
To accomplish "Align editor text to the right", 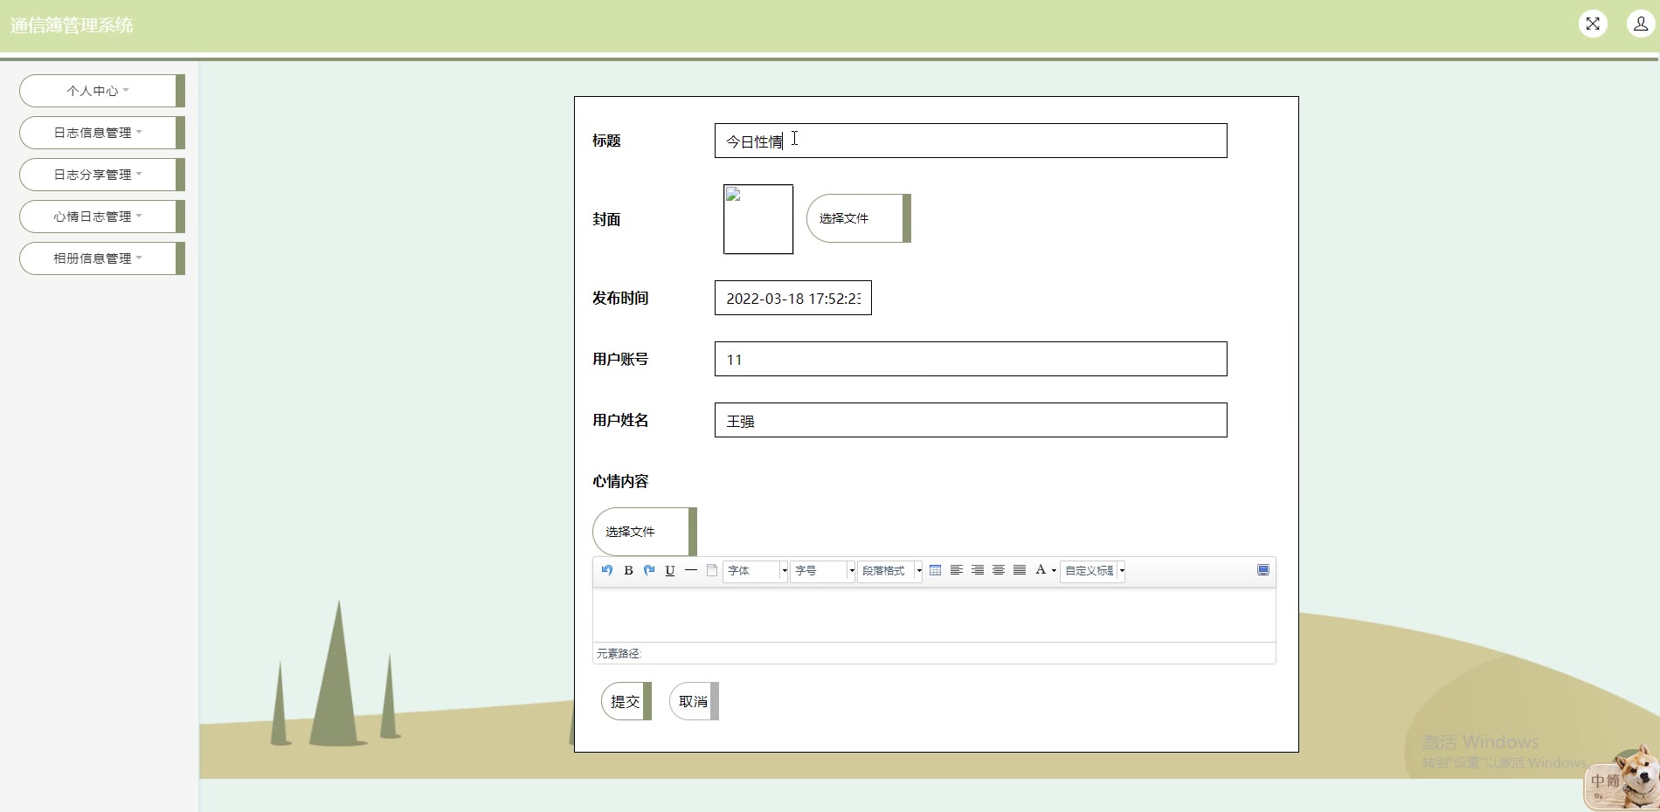I will tap(978, 570).
